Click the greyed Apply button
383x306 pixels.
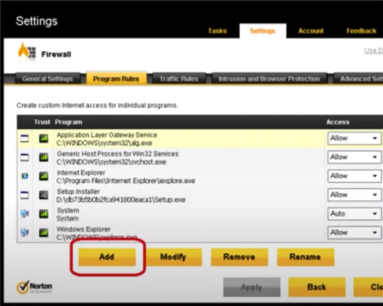[x=251, y=287]
